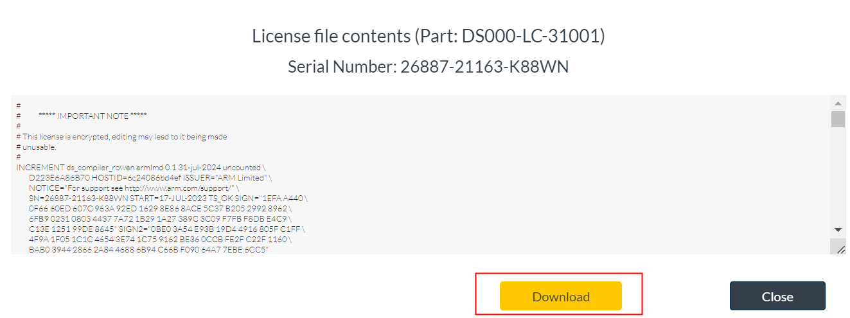Click the Serial Number line under the heading
Image resolution: width=850 pixels, height=318 pixels.
428,66
